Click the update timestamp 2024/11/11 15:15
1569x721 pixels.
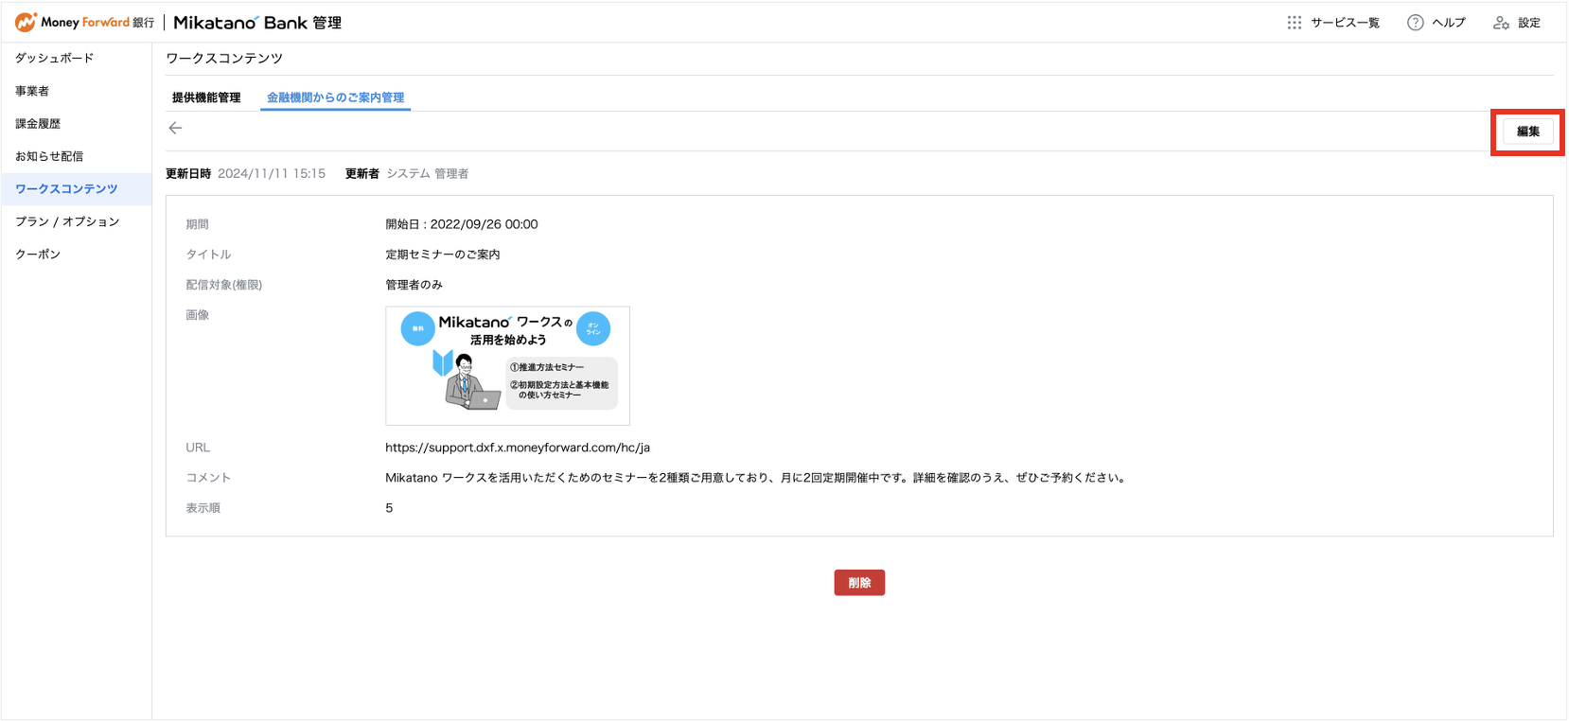point(272,174)
